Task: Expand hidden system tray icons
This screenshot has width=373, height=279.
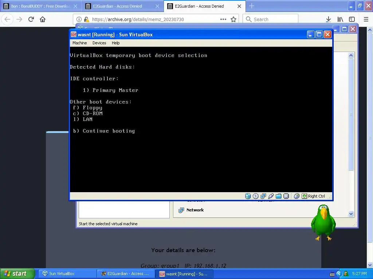Action: click(x=339, y=274)
